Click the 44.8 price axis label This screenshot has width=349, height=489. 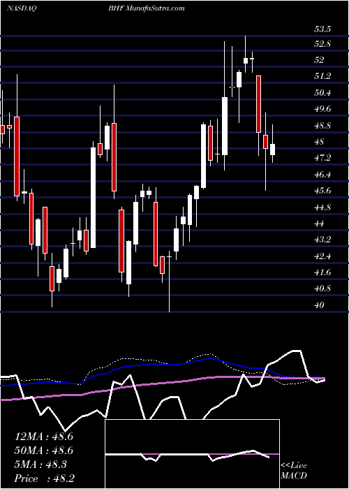322,207
